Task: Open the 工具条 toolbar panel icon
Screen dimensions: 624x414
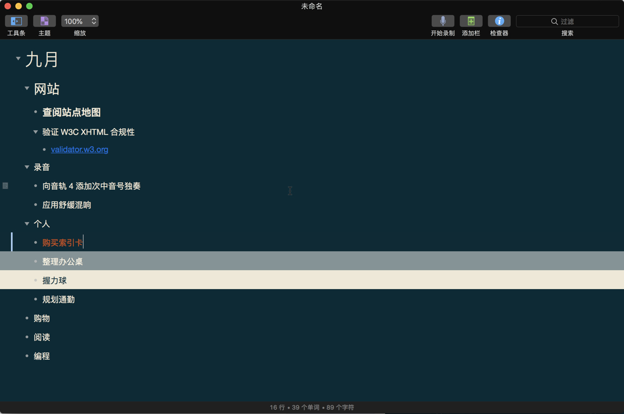Action: click(x=16, y=21)
